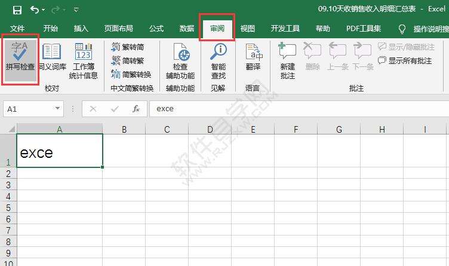Click the Select All corner triangle

tap(11, 129)
